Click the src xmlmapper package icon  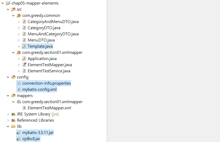[x=19, y=53]
